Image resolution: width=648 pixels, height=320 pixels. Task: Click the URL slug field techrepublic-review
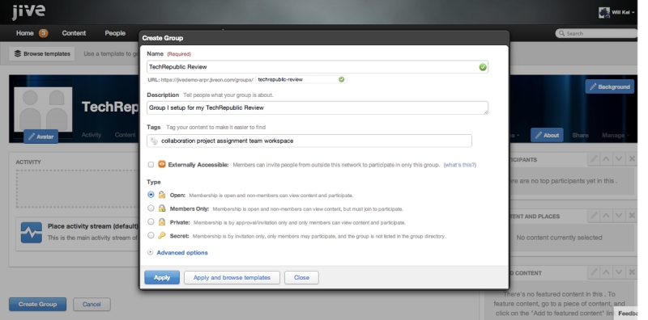[x=301, y=79]
